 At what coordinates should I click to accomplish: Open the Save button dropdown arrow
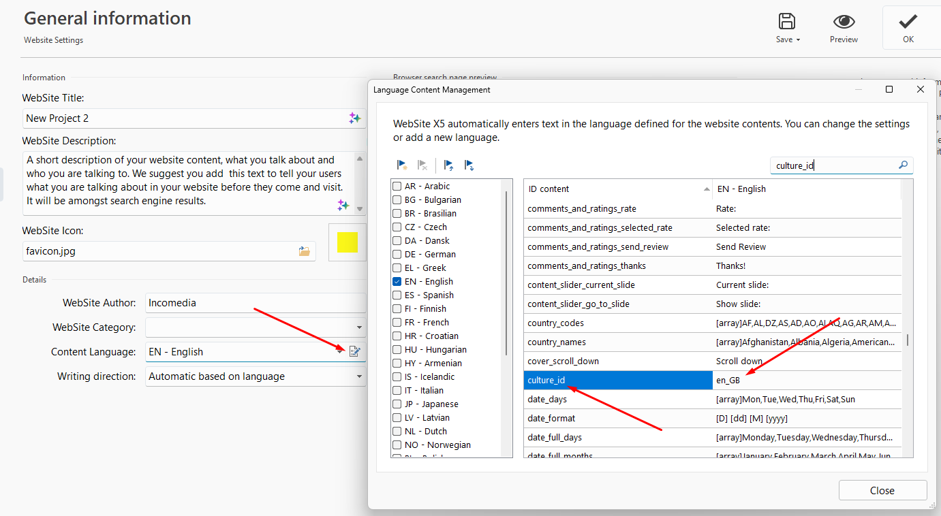(798, 39)
